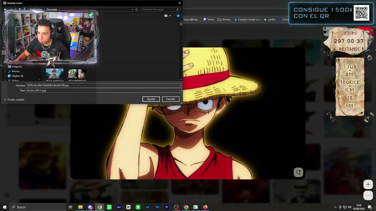Screen dimensions: 376x211
Task: Open Task View on the taskbar
Action: pyautogui.click(x=70, y=207)
